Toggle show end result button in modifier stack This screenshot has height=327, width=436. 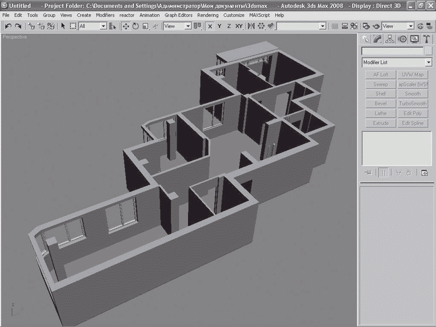tap(384, 173)
